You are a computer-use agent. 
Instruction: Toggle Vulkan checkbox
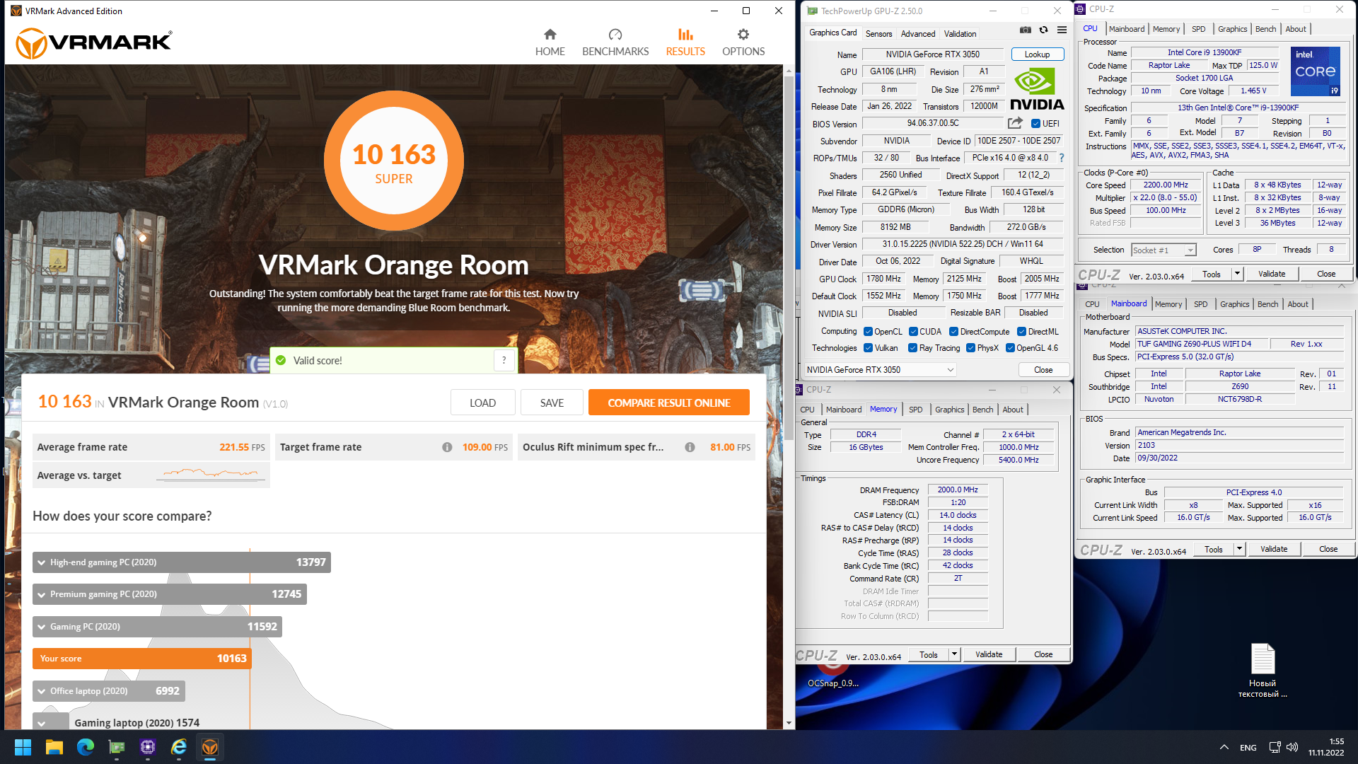click(868, 348)
